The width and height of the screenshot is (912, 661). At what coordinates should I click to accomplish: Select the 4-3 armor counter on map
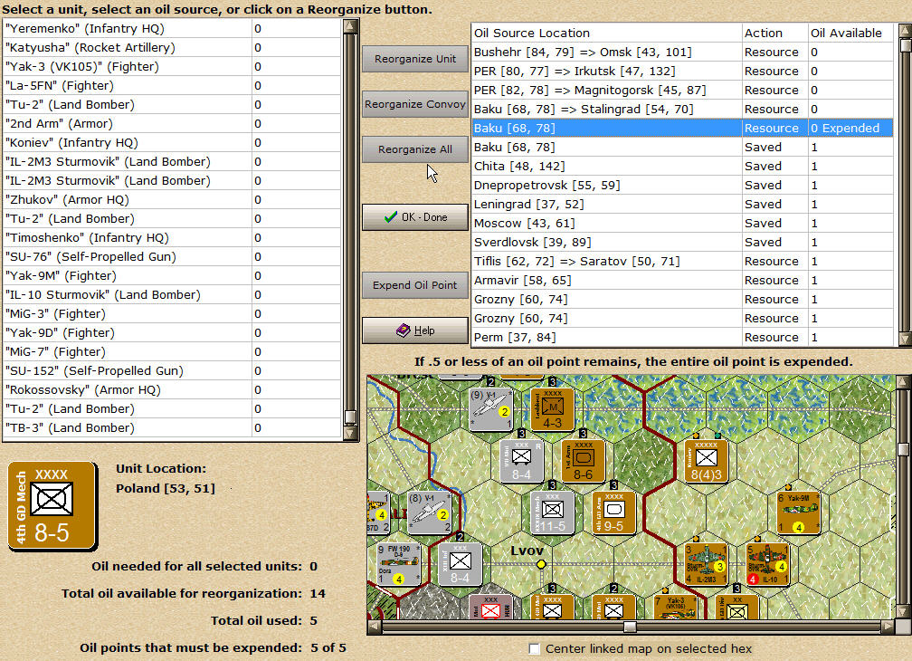point(553,408)
